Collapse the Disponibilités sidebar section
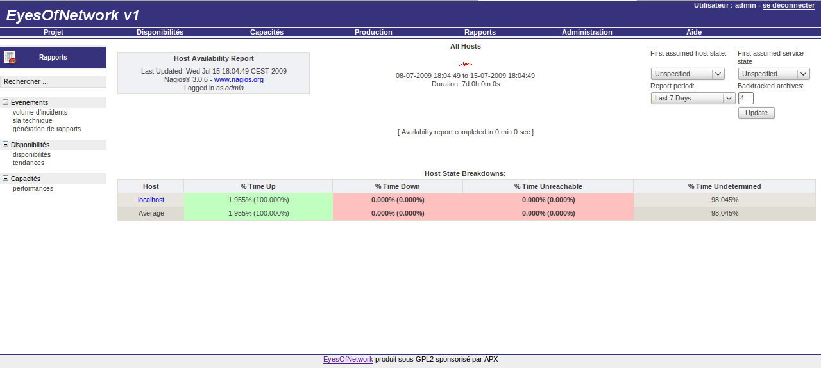This screenshot has height=368, width=821. [x=6, y=145]
